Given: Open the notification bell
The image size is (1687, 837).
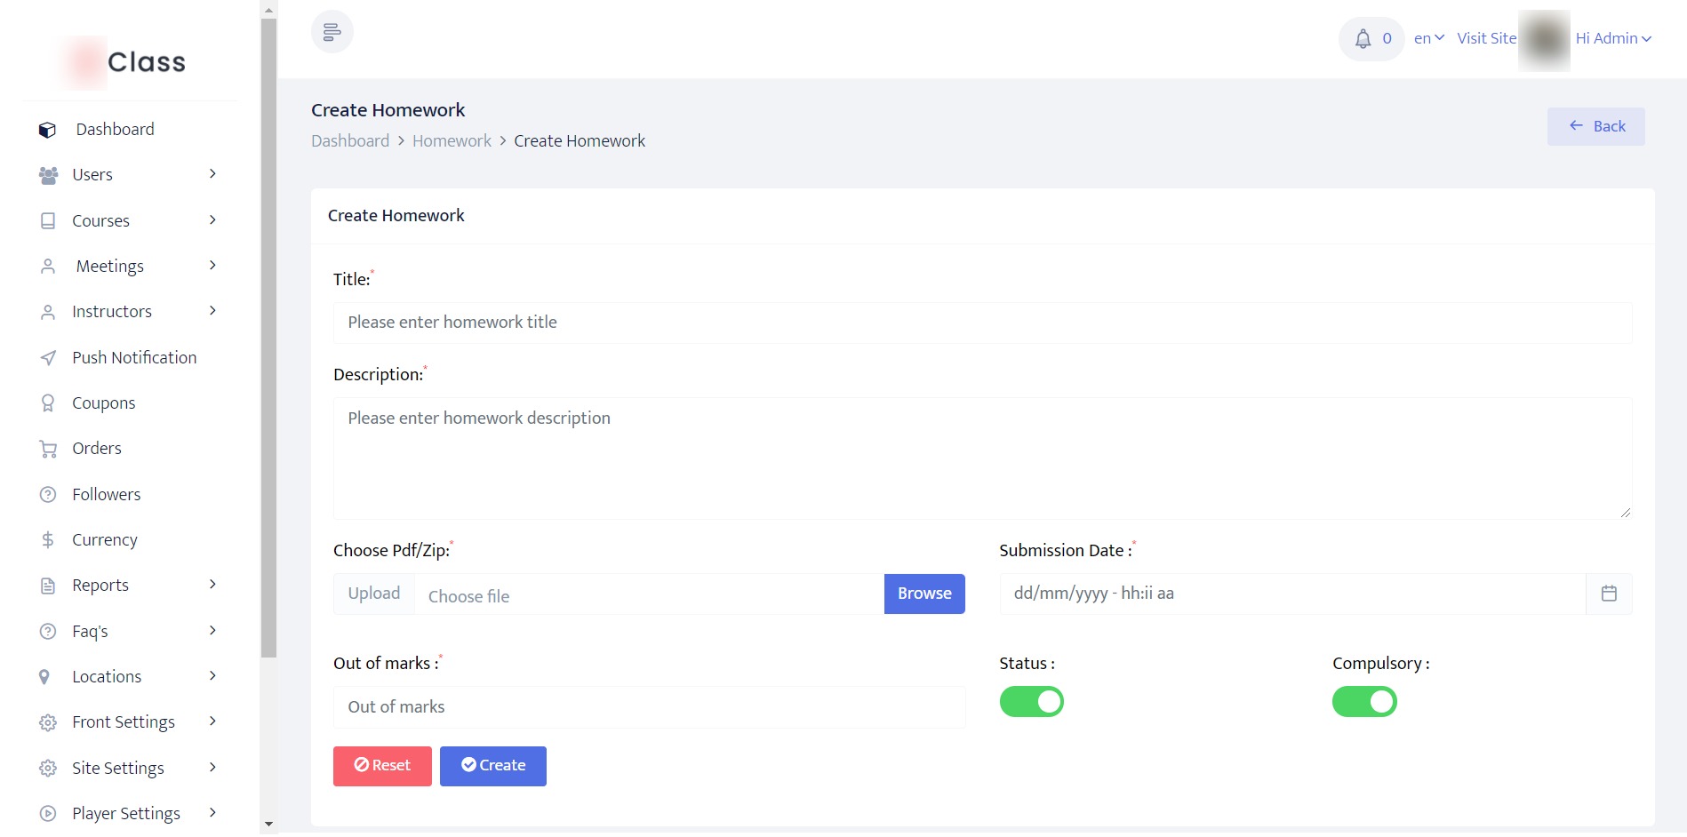Looking at the screenshot, I should click(x=1363, y=39).
